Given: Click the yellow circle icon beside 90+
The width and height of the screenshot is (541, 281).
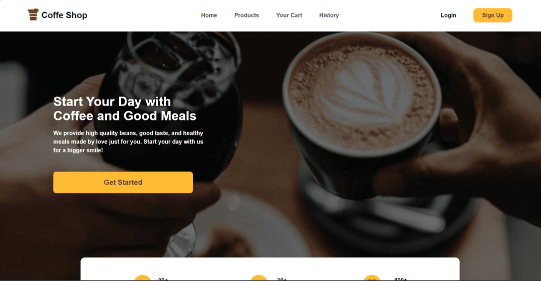Looking at the screenshot, I should point(142,278).
